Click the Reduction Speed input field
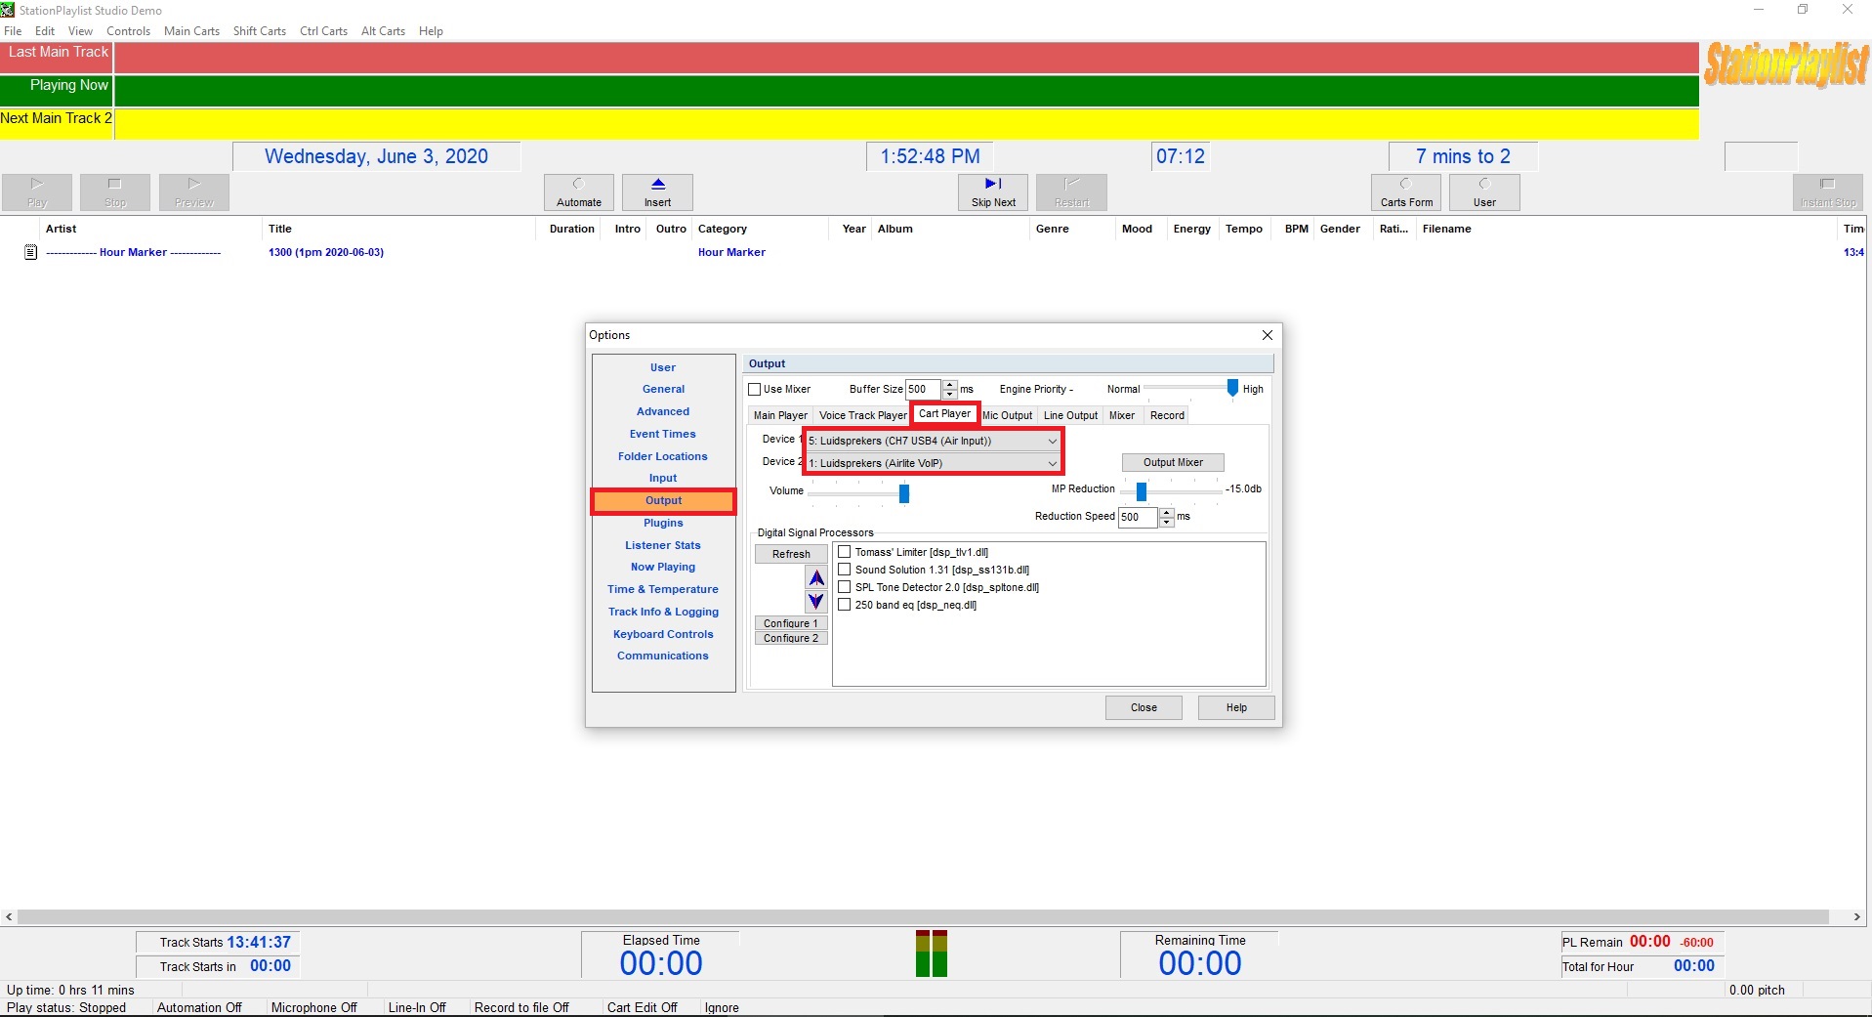Screen dimensions: 1872x1017 click(x=1137, y=517)
